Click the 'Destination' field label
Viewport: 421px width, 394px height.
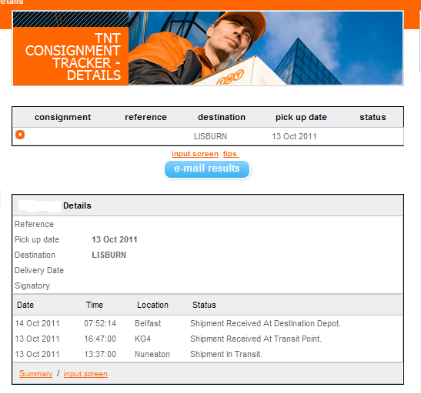[35, 255]
